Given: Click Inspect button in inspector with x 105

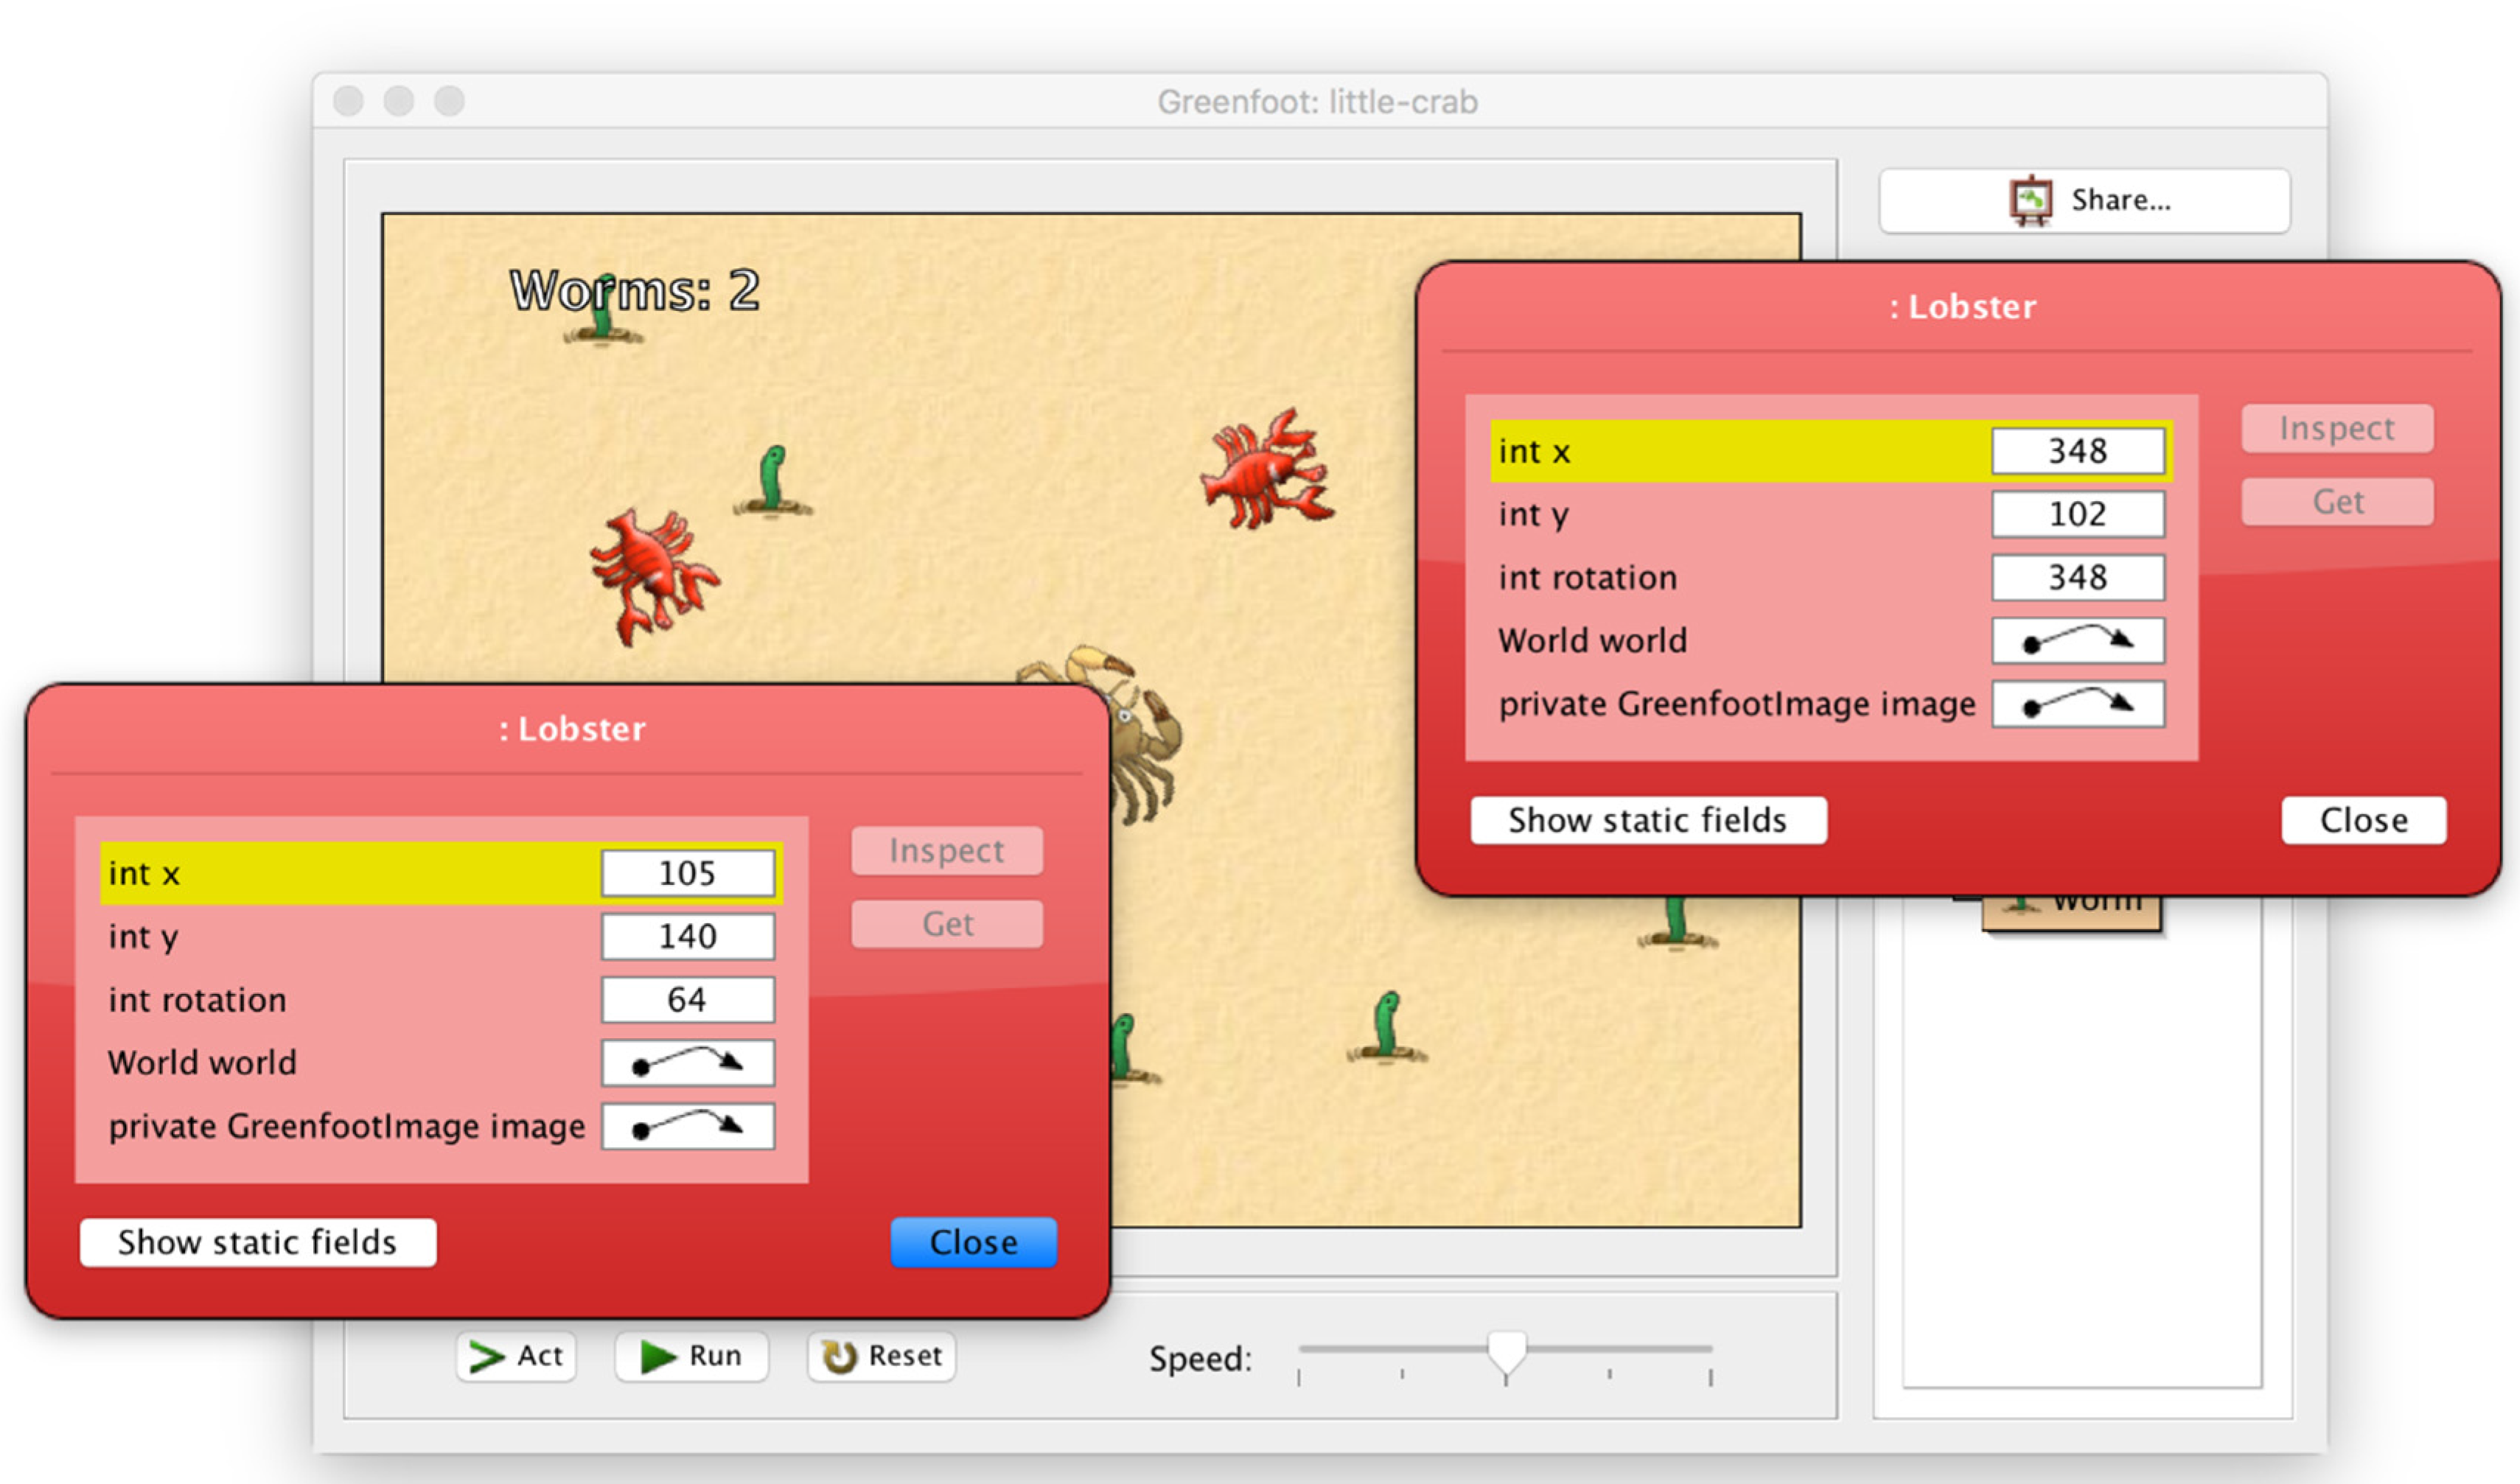Looking at the screenshot, I should (x=947, y=851).
